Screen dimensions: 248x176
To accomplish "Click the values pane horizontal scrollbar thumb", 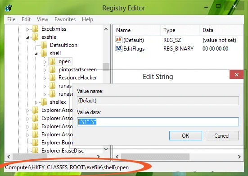I will [155, 157].
